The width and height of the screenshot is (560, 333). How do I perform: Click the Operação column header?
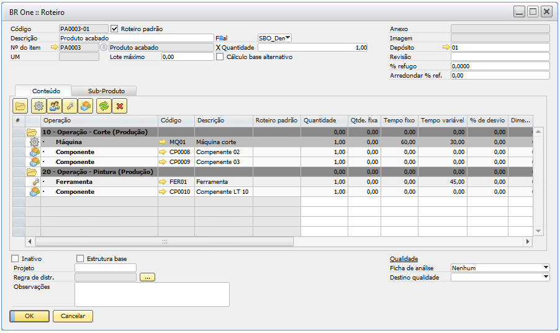[99, 121]
